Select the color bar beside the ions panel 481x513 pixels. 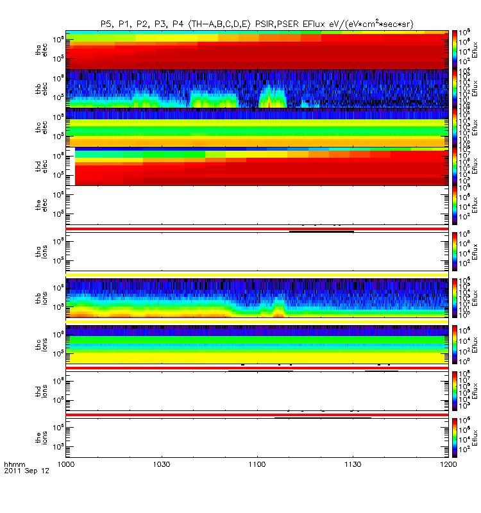click(455, 438)
